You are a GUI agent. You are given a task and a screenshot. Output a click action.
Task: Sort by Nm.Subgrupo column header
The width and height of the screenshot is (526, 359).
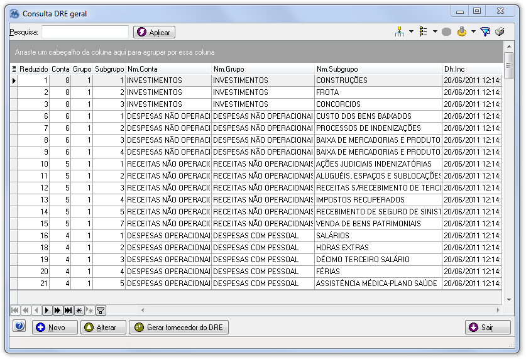(x=378, y=69)
